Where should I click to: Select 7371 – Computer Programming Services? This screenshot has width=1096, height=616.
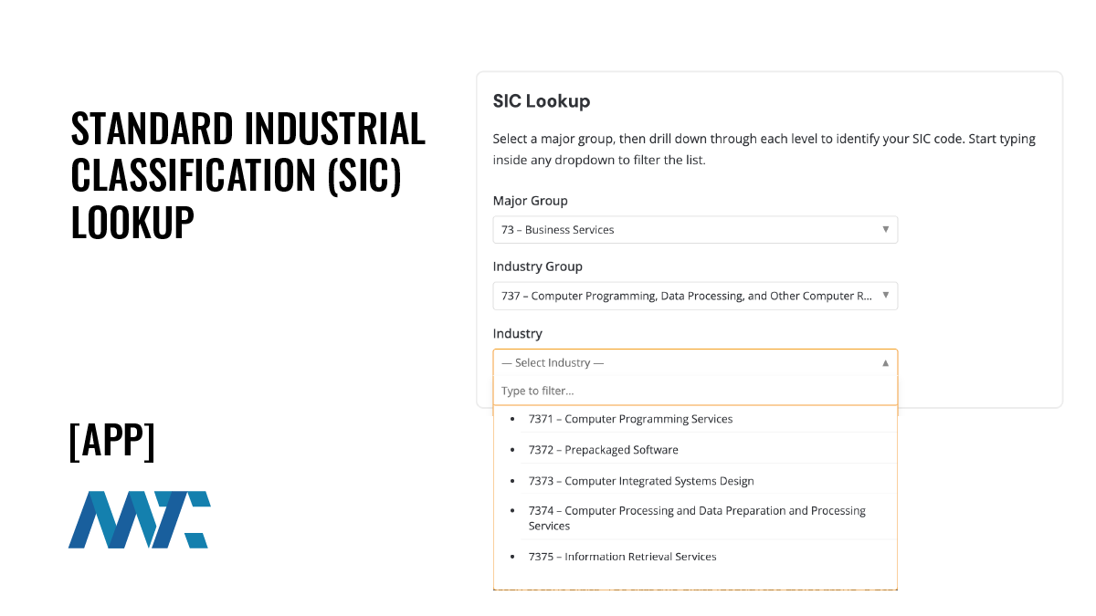[630, 419]
